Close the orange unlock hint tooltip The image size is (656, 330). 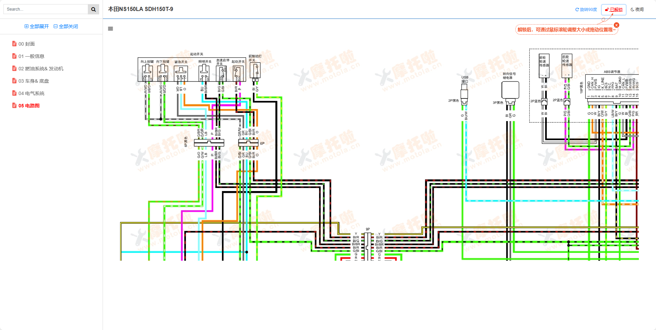[617, 25]
